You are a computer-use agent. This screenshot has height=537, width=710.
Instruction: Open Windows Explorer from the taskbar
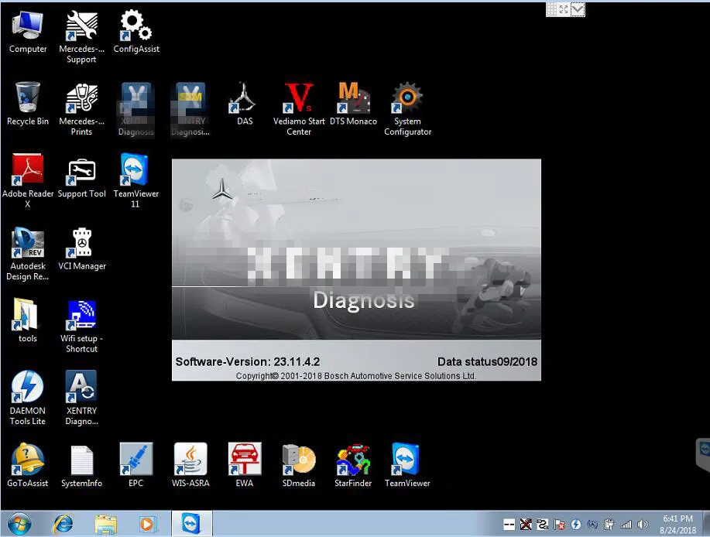point(105,524)
